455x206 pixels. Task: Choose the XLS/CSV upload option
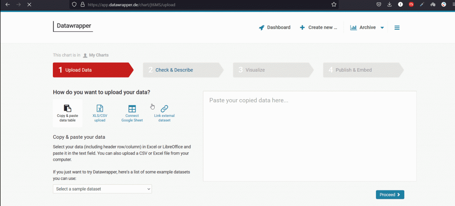(100, 113)
